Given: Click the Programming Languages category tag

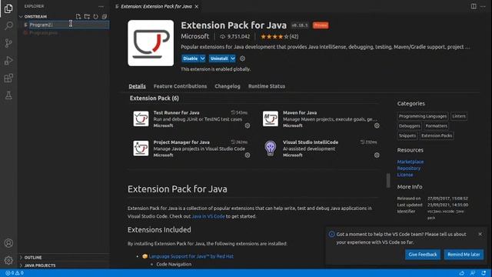Looking at the screenshot, I should (x=422, y=116).
